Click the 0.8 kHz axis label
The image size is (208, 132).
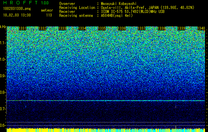3,92
